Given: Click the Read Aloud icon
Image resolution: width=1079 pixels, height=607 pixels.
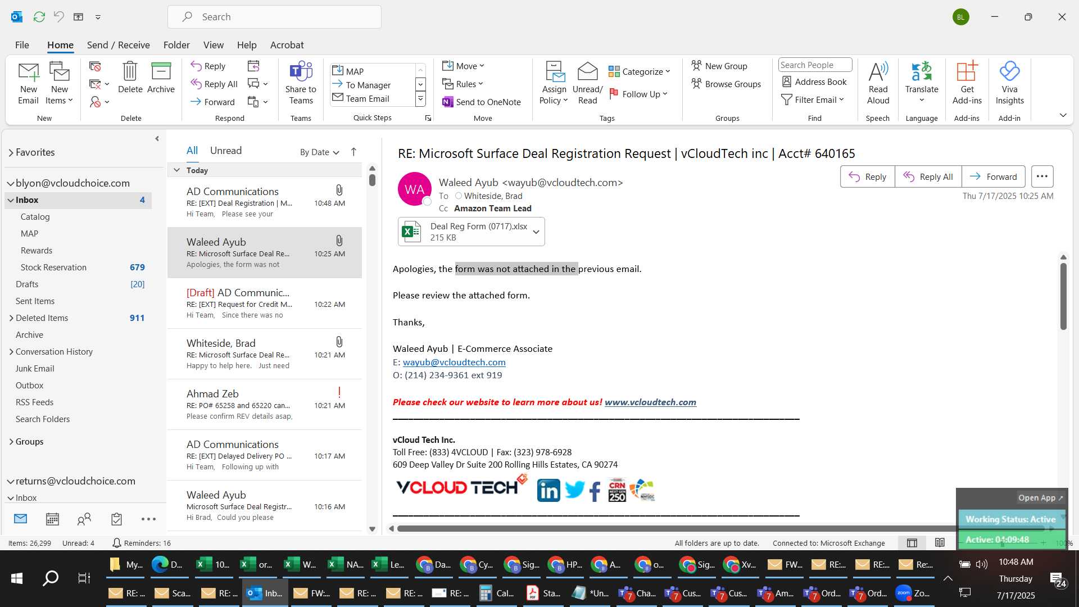Looking at the screenshot, I should 878,83.
